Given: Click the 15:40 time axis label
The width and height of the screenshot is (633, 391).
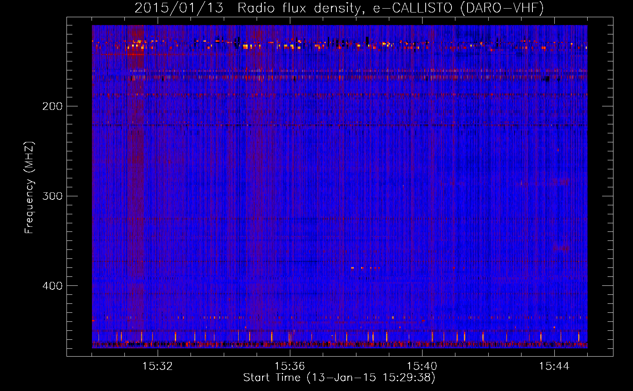Looking at the screenshot, I should click(422, 366).
